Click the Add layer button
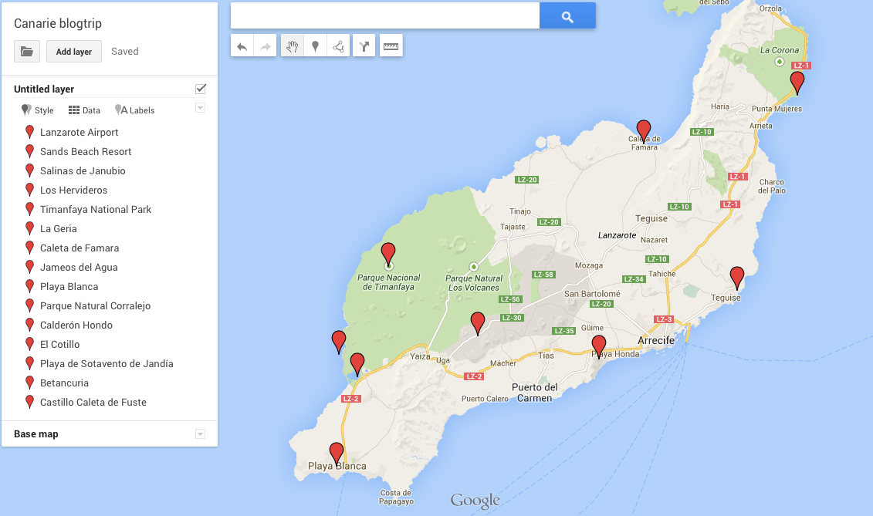The image size is (873, 516). [74, 51]
